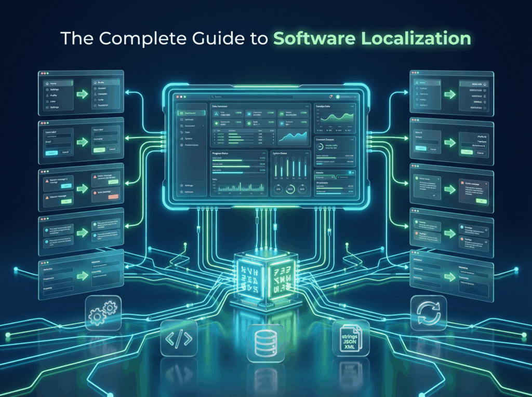Click the System bar-chart icon in sidebar
The height and width of the screenshot is (397, 532).
(x=181, y=139)
